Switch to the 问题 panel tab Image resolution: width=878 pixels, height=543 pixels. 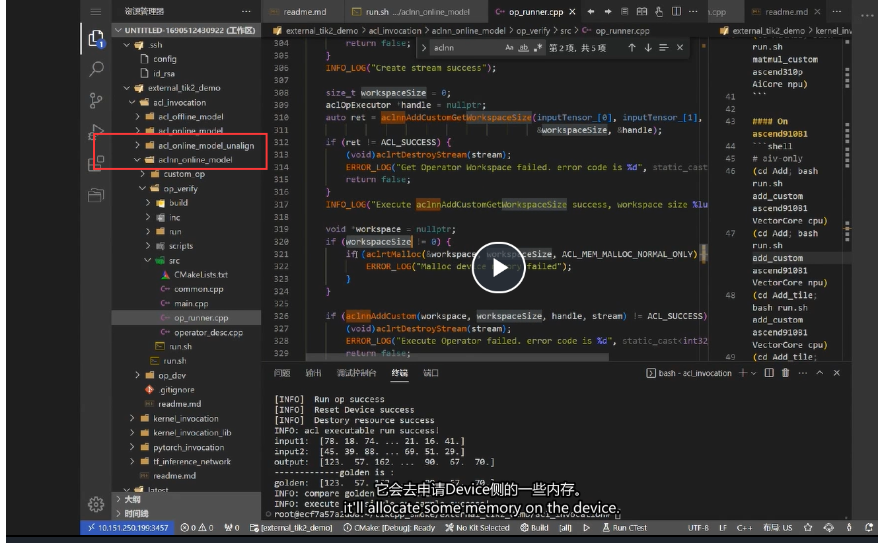coord(282,373)
